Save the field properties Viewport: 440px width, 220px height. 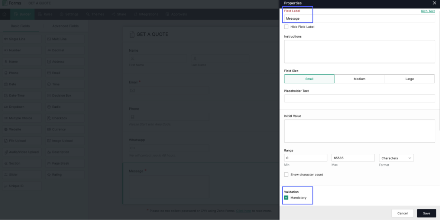426,213
